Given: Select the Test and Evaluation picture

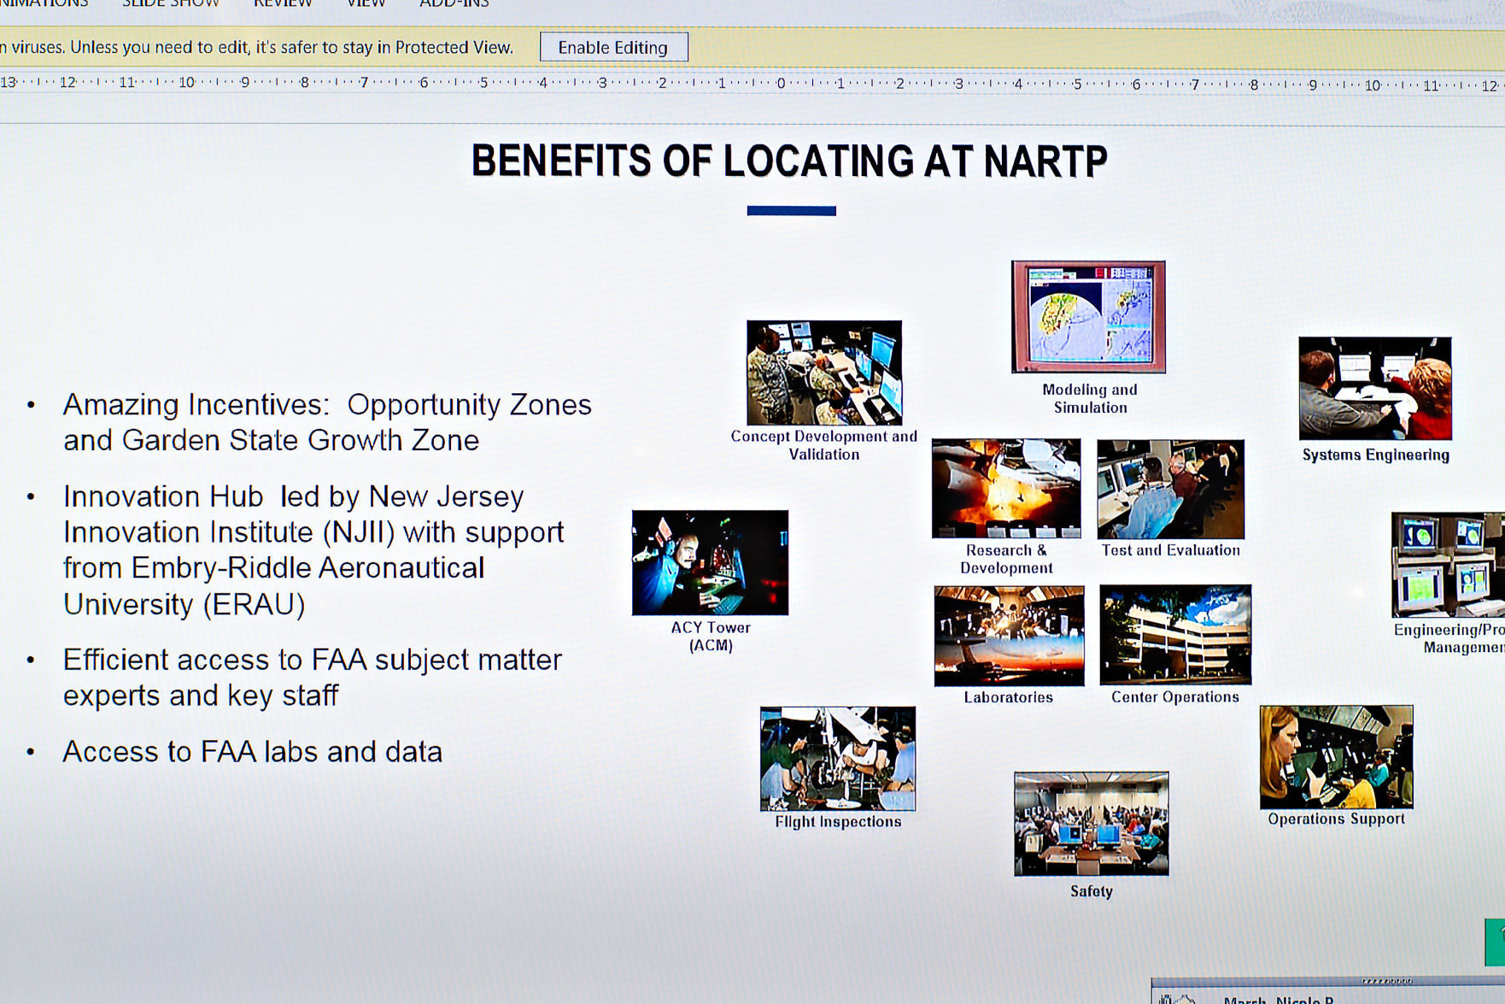Looking at the screenshot, I should (x=1170, y=489).
